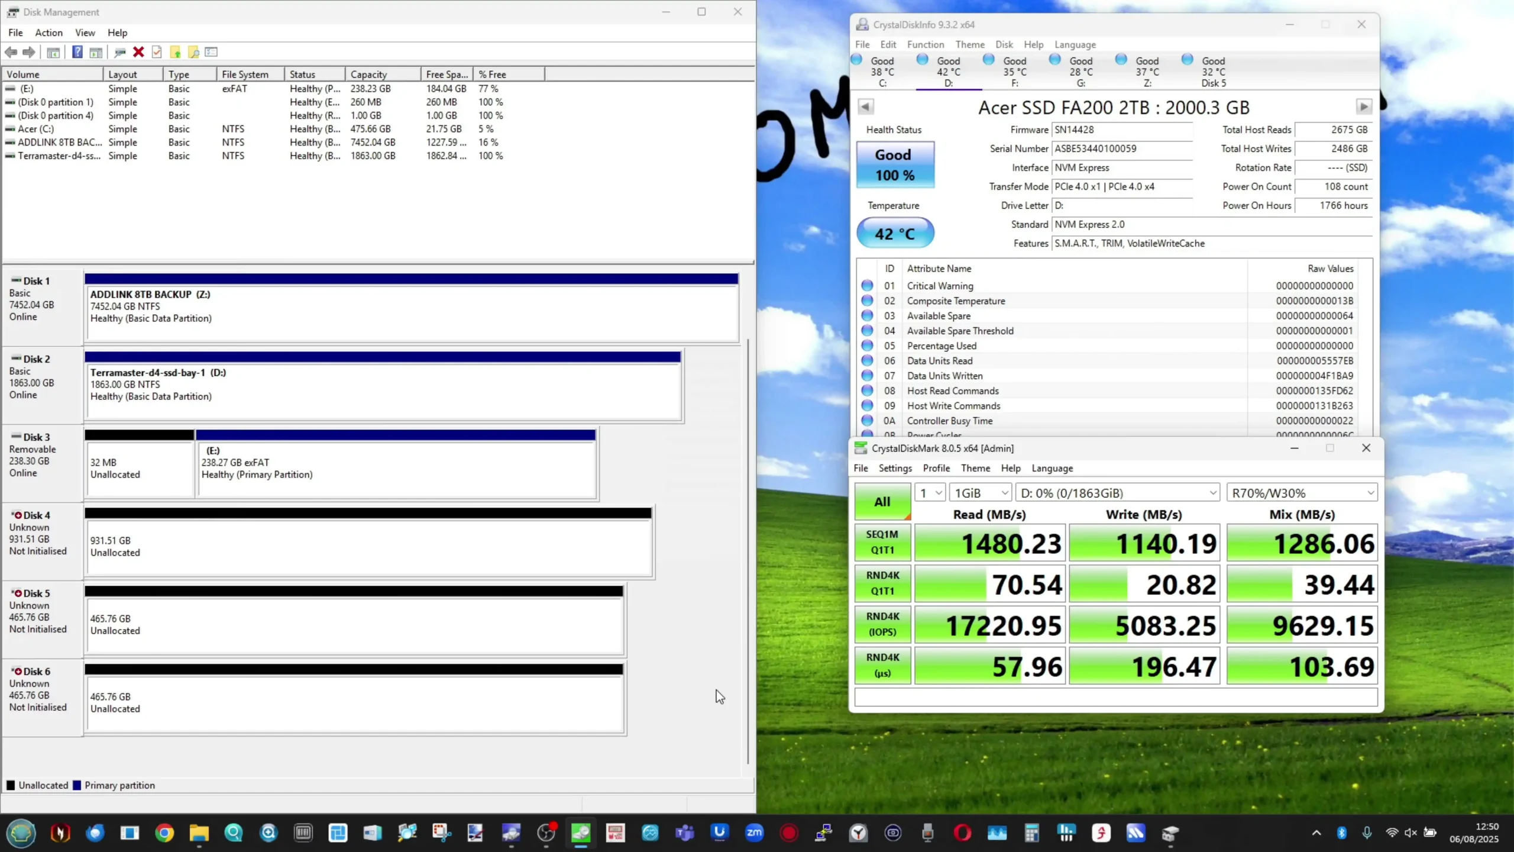Click Show/Hide Action Pane toolbar icon
The image size is (1514, 852).
[x=96, y=52]
